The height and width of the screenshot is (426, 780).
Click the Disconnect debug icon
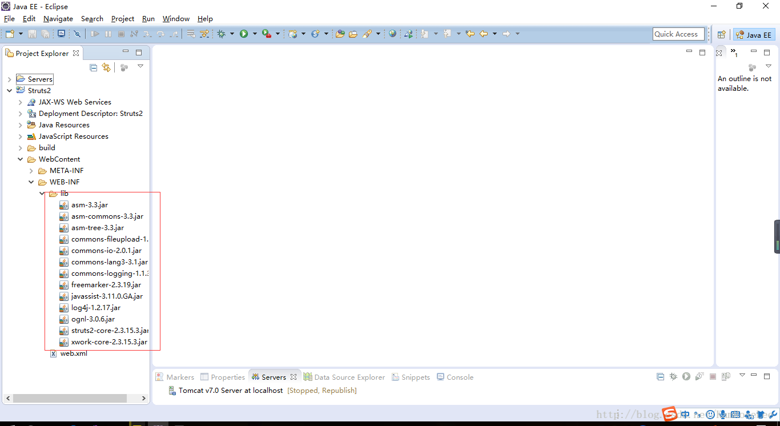click(134, 34)
